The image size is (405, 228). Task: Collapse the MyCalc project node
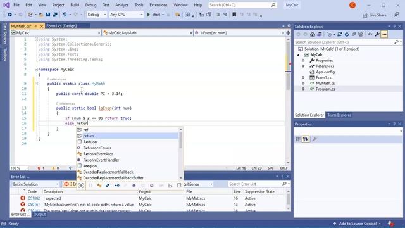[298, 55]
